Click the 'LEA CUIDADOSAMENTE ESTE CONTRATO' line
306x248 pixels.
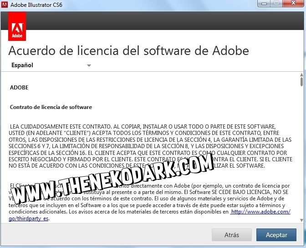click(x=143, y=127)
